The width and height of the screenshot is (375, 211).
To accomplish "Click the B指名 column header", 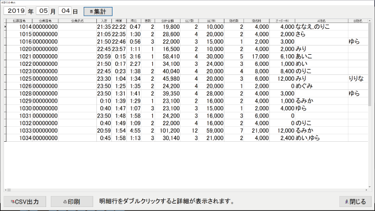I will [x=358, y=21].
